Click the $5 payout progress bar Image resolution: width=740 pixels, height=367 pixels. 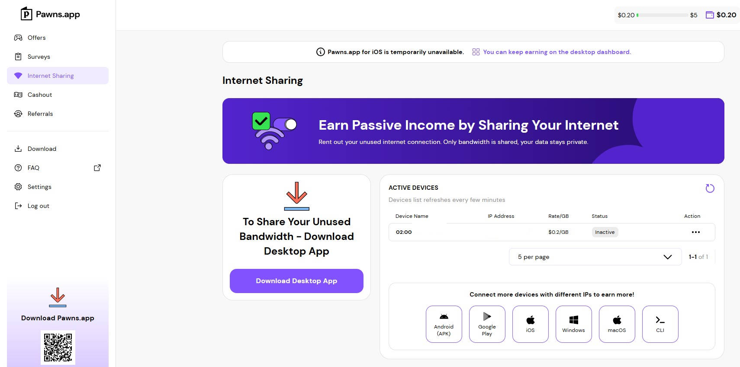[662, 15]
